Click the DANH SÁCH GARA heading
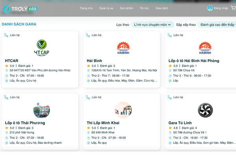This screenshot has width=236, height=157. point(19,24)
